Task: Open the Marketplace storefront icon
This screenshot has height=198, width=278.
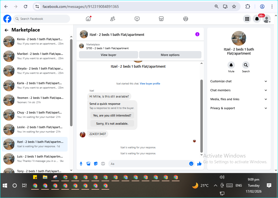Action: 161,19
